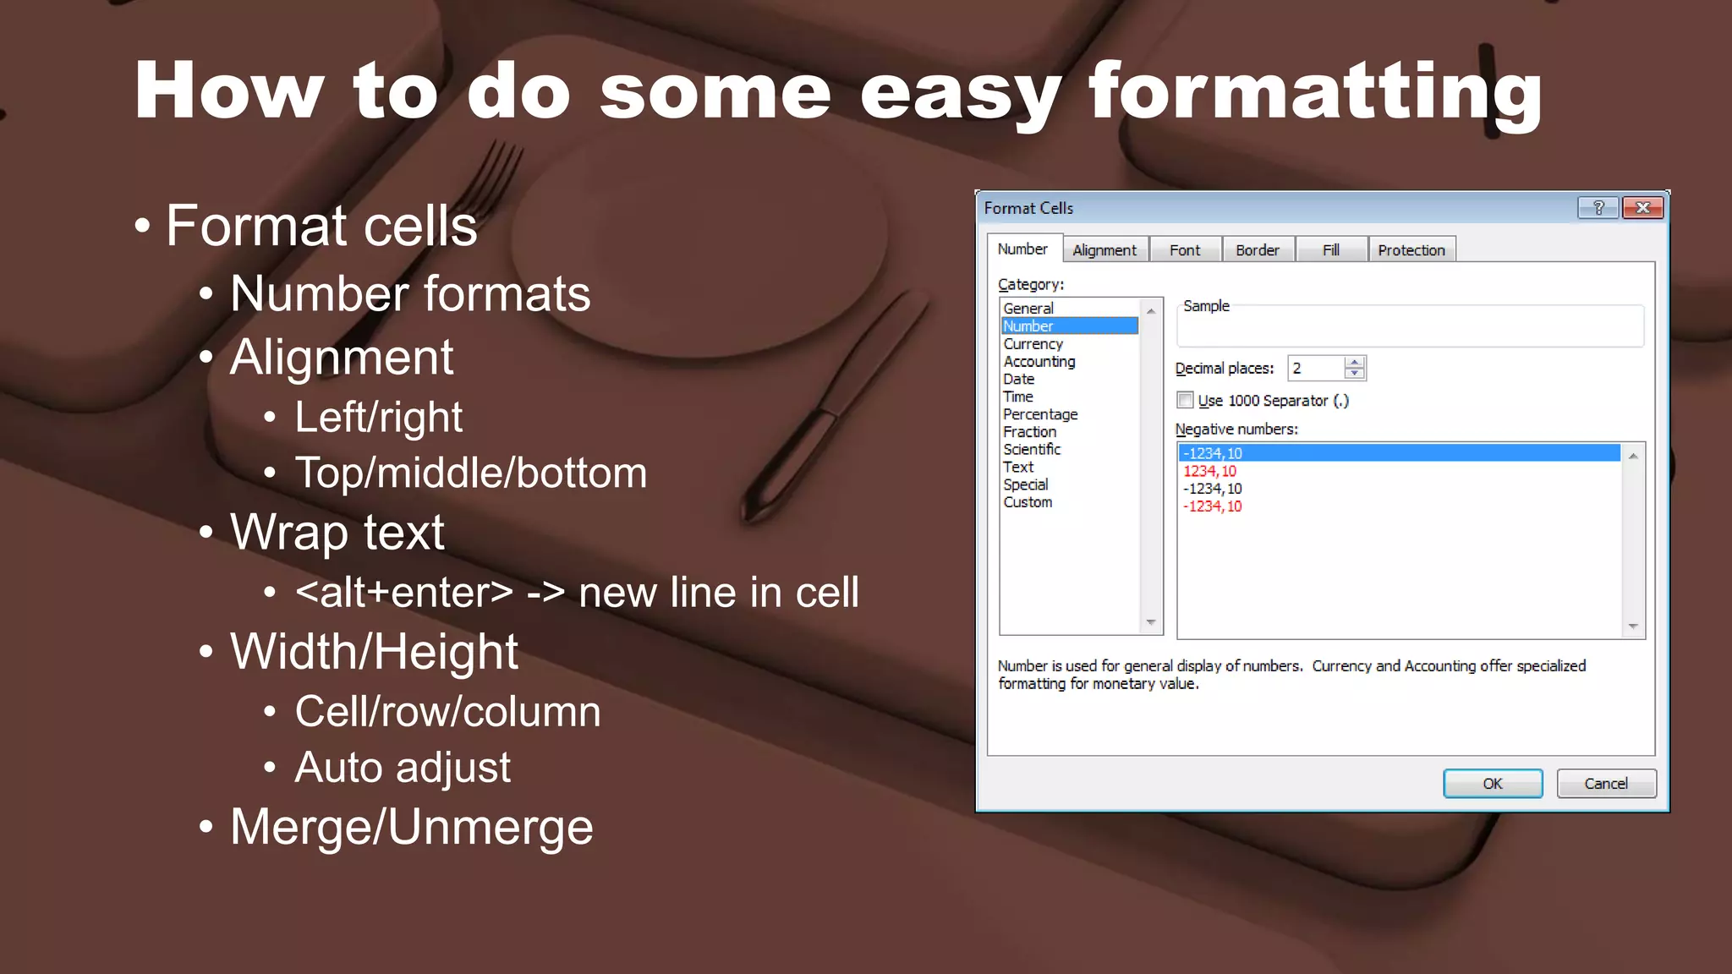Screen dimensions: 1732x974
Task: Increase decimal places with up arrow
Action: coord(1355,363)
